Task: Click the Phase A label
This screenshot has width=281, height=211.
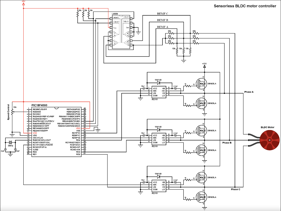Action: pyautogui.click(x=249, y=92)
